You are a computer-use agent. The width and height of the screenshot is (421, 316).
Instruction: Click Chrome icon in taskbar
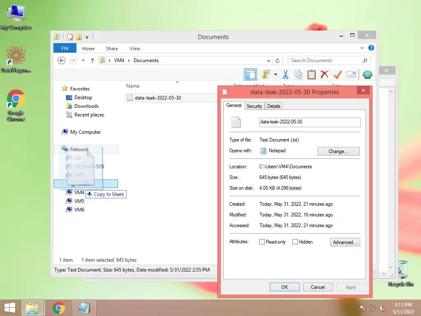[x=59, y=308]
